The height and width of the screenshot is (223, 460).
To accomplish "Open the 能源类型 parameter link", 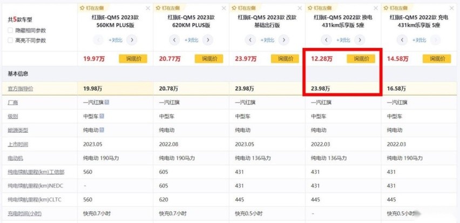I will point(18,130).
